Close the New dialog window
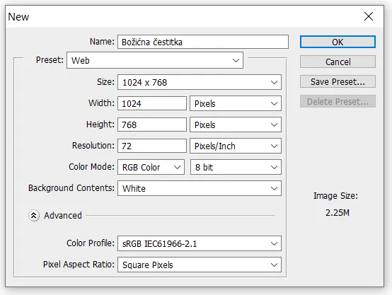392x295 pixels. 369,16
